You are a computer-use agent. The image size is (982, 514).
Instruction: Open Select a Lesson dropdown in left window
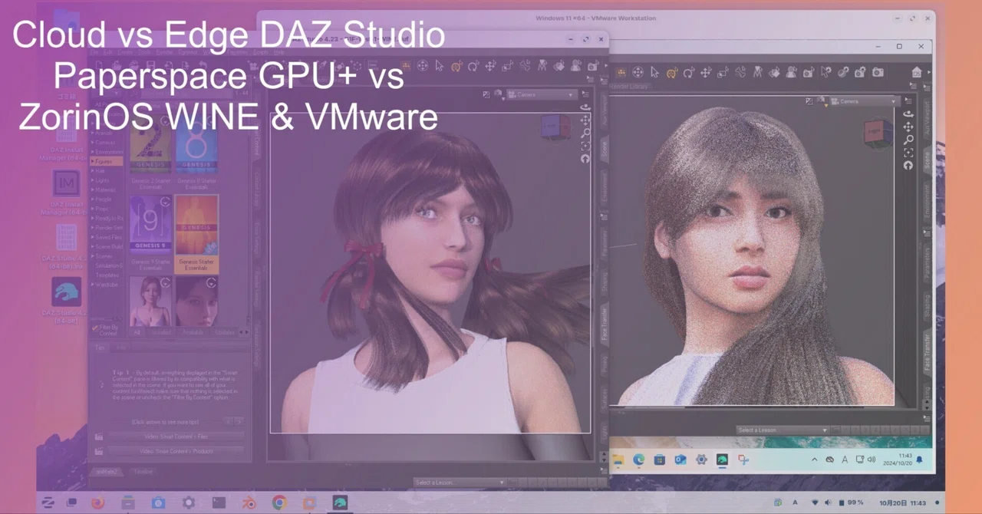tap(459, 483)
